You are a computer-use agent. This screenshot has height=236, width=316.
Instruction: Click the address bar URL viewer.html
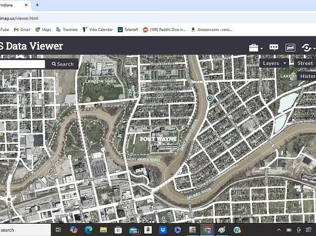click(19, 19)
